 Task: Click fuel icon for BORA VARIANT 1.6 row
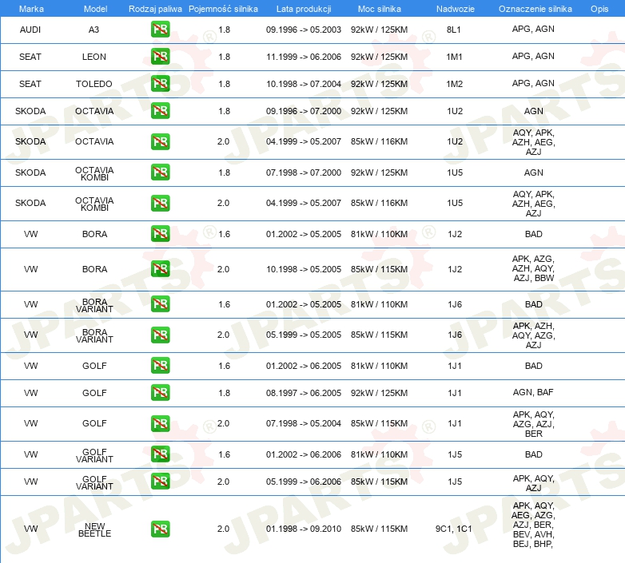(x=160, y=304)
